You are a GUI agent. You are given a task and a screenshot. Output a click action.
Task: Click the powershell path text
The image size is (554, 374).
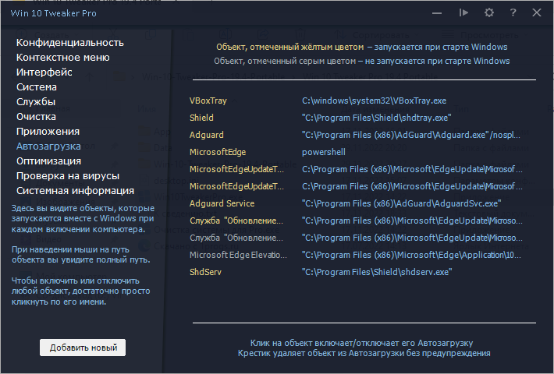tap(324, 152)
